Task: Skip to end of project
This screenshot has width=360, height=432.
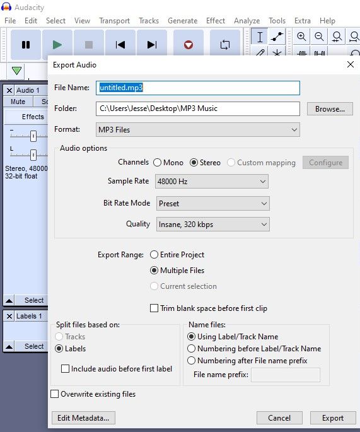Action: tap(152, 44)
